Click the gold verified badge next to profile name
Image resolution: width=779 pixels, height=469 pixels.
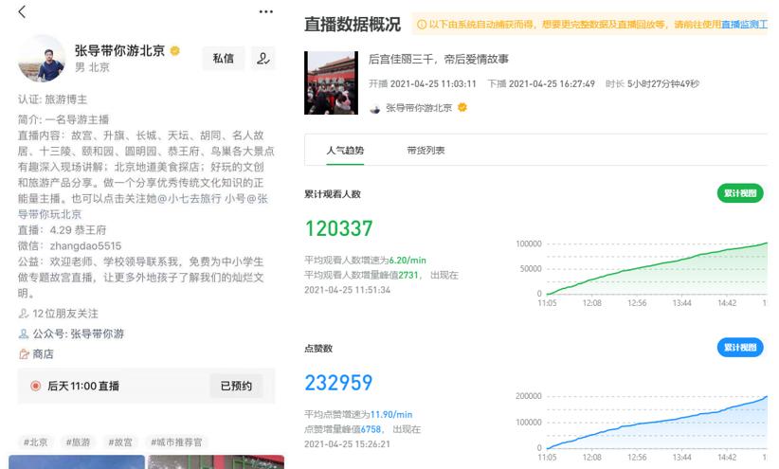tap(175, 50)
